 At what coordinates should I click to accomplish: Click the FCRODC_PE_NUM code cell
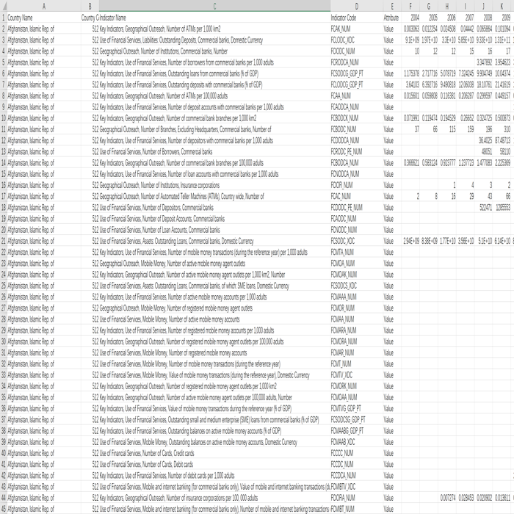point(356,152)
